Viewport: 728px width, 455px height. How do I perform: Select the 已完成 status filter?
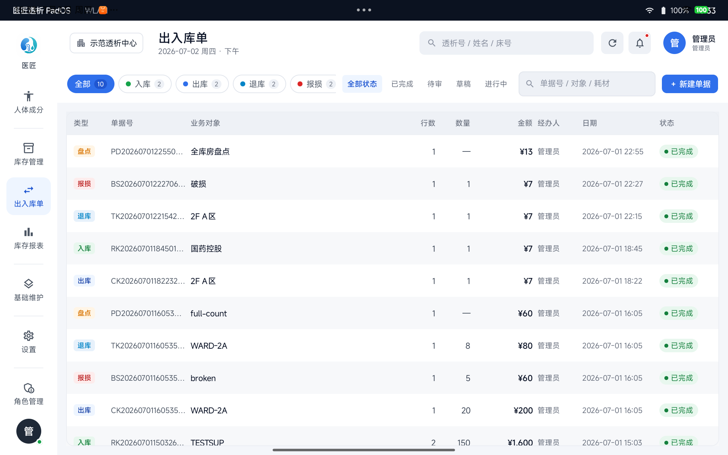pyautogui.click(x=402, y=84)
